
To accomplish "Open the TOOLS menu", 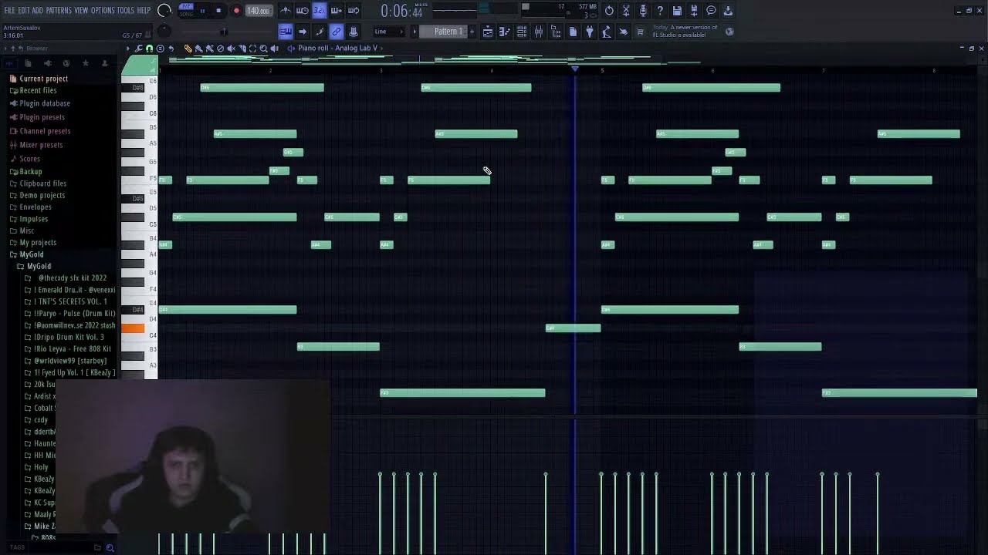I will coord(125,10).
